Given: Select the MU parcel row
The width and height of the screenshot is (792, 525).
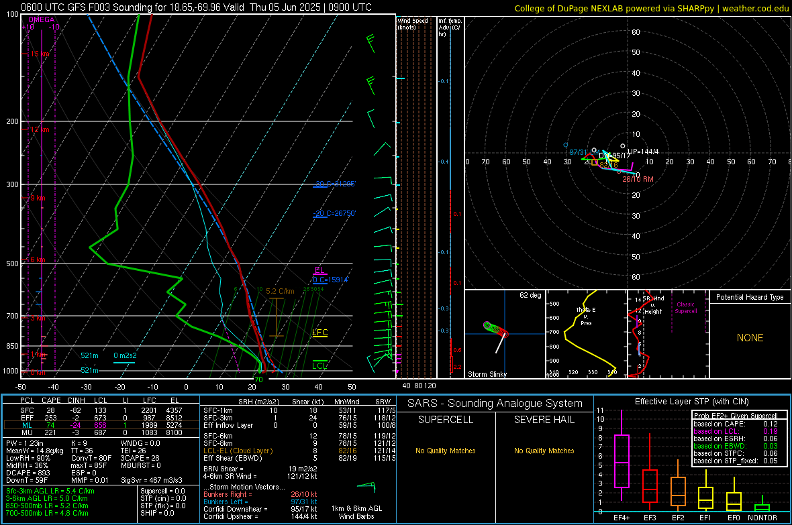Looking at the screenshot, I should coord(101,432).
